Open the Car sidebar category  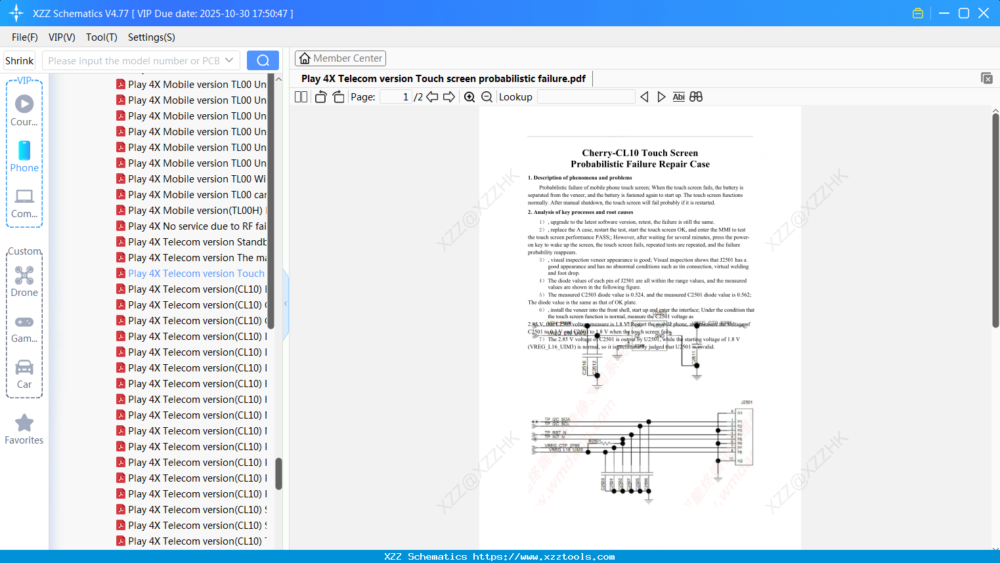tap(24, 374)
